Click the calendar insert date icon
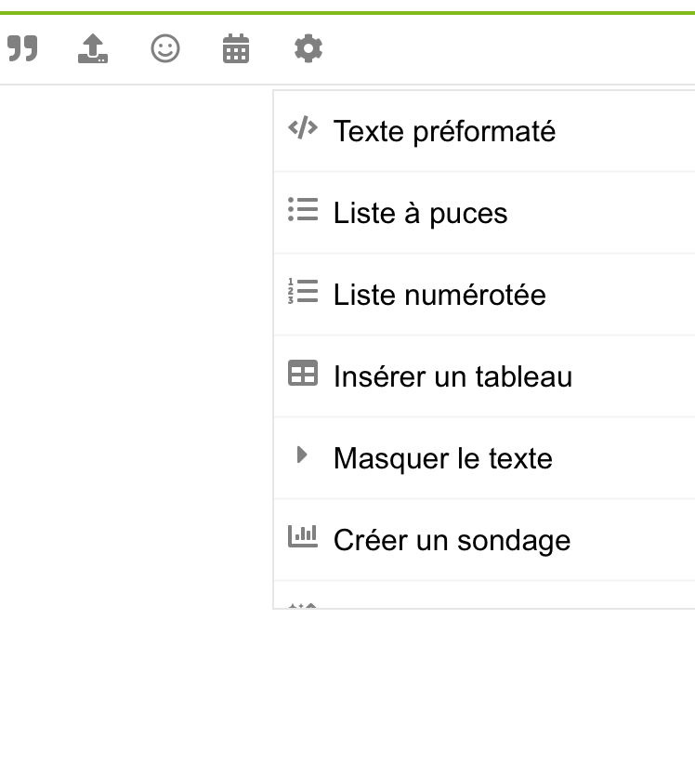 click(236, 48)
